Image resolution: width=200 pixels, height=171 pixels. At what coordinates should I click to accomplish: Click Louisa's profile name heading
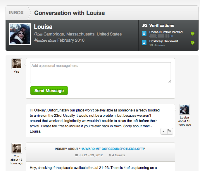(43, 27)
